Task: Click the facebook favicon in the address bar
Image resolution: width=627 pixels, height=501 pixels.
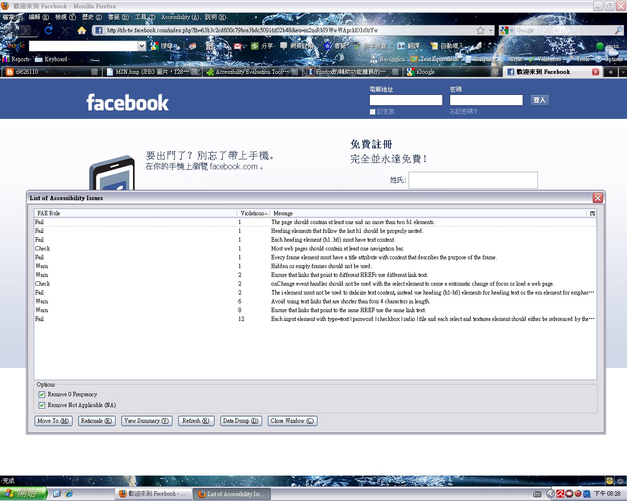Action: (x=99, y=30)
